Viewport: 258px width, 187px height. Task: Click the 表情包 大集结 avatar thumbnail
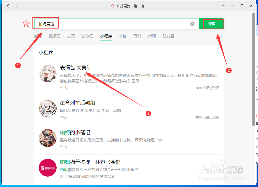[48, 73]
